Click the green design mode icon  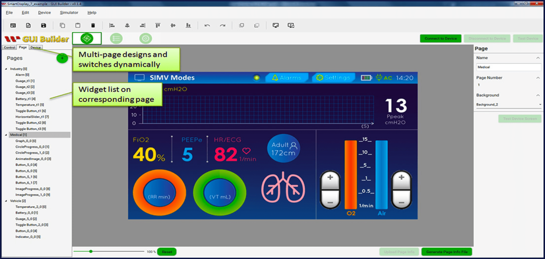point(87,38)
